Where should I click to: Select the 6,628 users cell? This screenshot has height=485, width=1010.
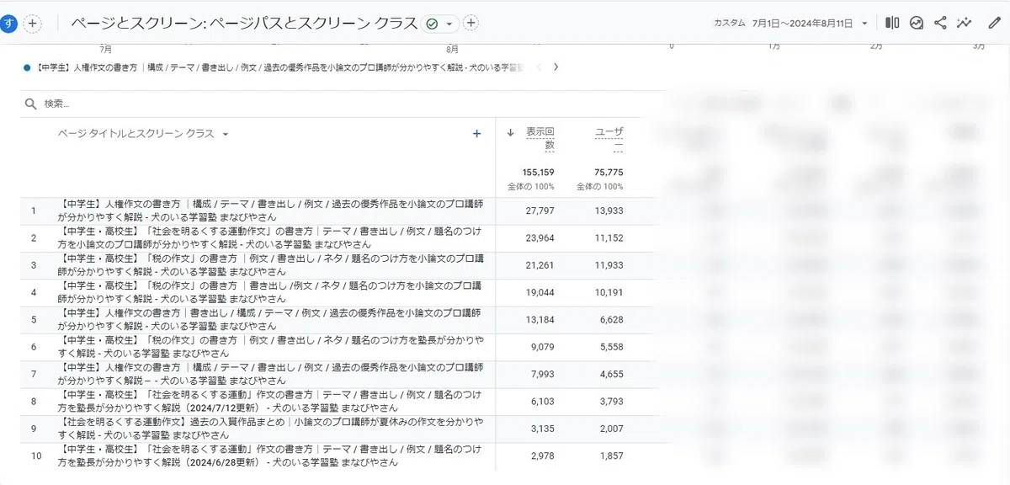pyautogui.click(x=611, y=319)
